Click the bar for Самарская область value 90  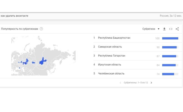[169, 47]
